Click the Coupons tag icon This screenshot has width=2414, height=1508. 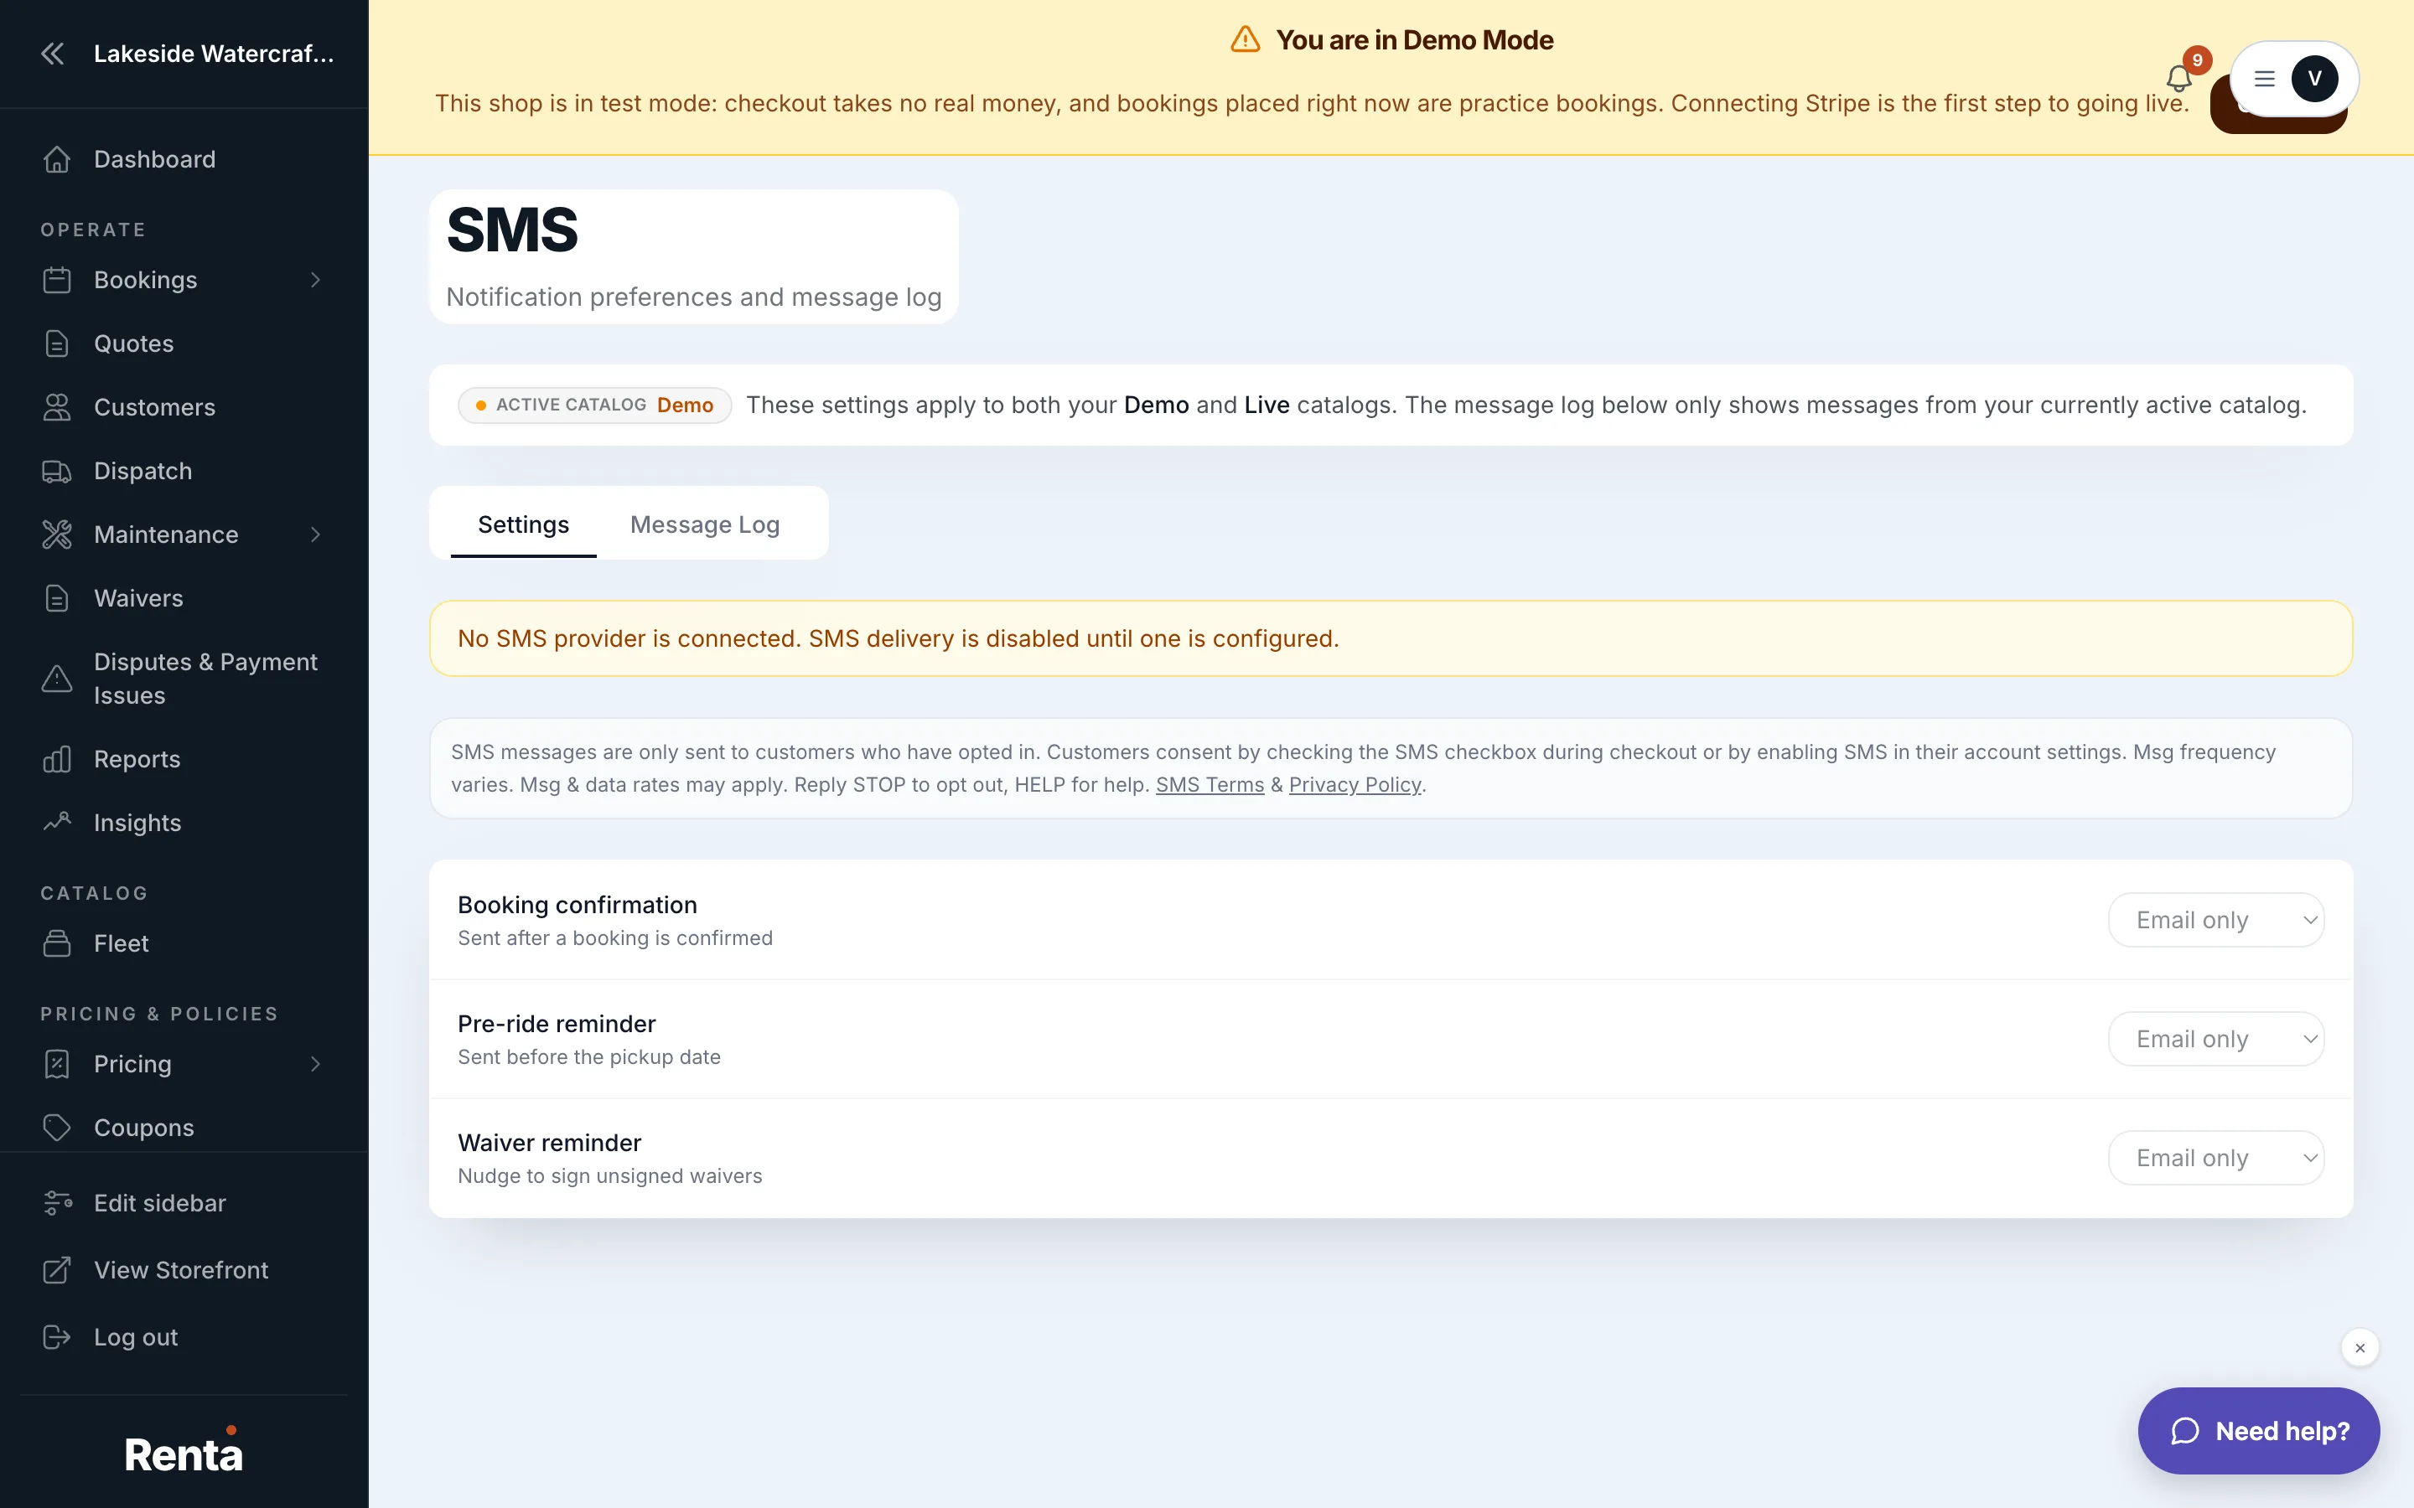[x=57, y=1128]
